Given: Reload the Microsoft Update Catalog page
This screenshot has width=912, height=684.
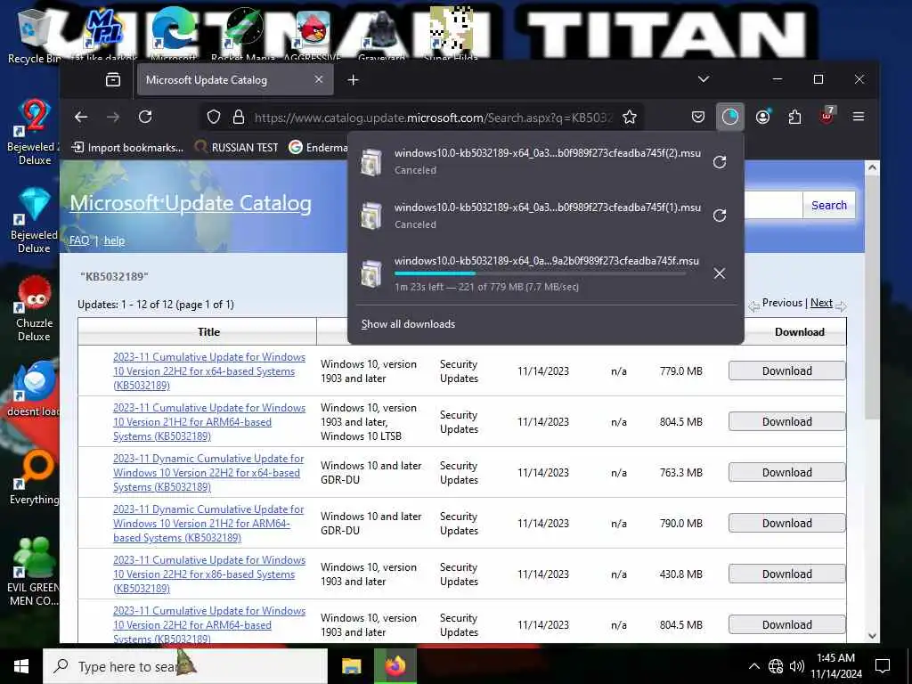Looking at the screenshot, I should 145,117.
